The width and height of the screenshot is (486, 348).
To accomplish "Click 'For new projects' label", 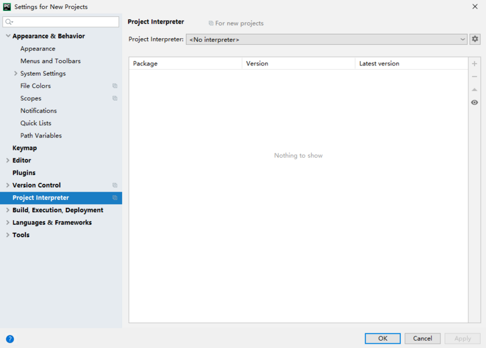I will tap(239, 23).
